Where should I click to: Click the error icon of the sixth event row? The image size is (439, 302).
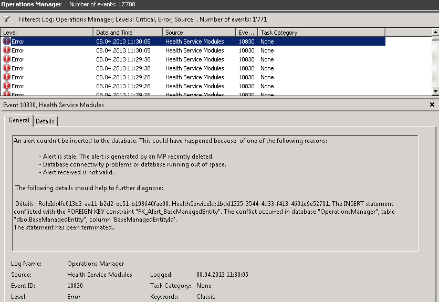point(7,86)
